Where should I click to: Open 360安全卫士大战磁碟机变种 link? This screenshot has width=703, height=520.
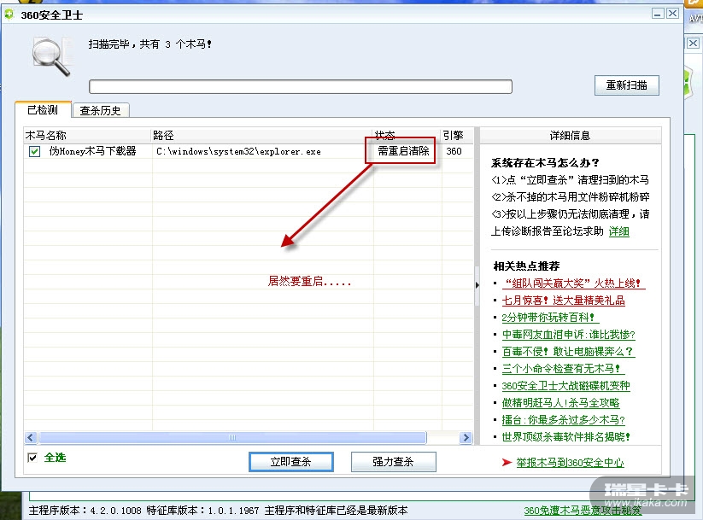point(565,386)
